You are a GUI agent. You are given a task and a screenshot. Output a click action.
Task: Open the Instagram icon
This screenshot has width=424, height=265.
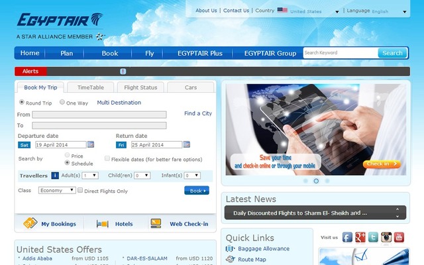386,237
